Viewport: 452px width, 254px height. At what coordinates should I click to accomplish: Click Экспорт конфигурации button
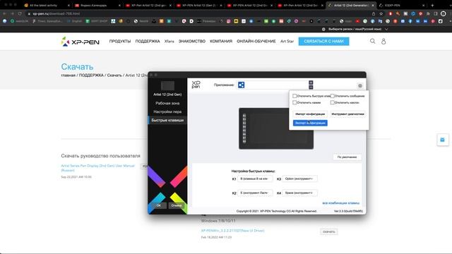point(310,123)
